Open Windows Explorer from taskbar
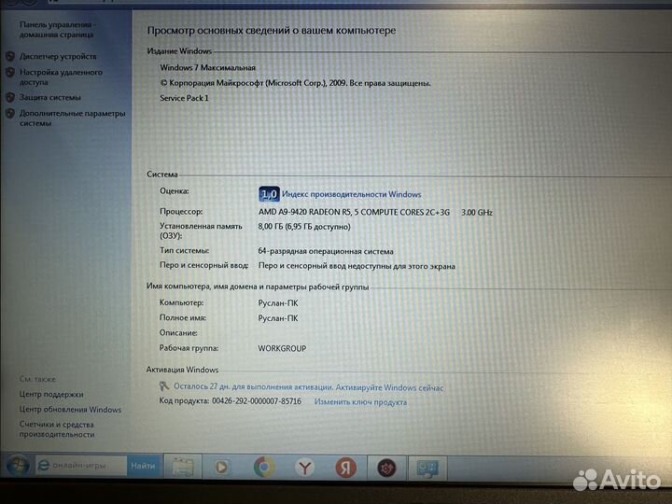 pos(183,467)
